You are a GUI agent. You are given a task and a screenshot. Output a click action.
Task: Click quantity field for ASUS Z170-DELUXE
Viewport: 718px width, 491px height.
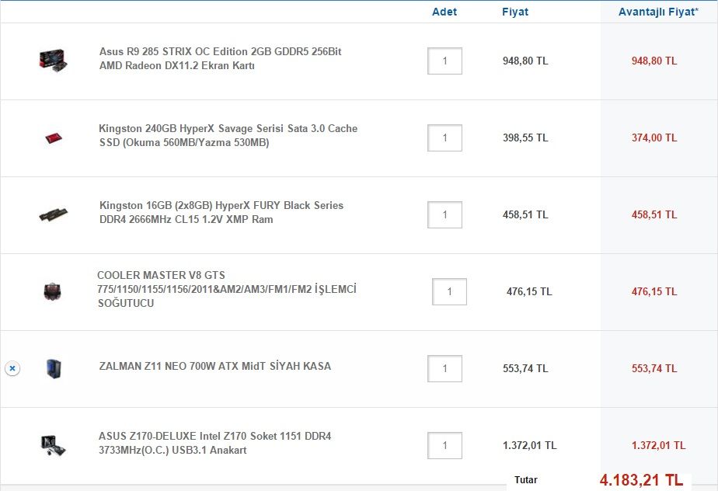[x=444, y=445]
